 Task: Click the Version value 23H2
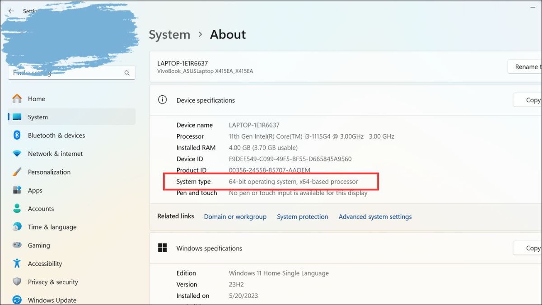coord(236,284)
